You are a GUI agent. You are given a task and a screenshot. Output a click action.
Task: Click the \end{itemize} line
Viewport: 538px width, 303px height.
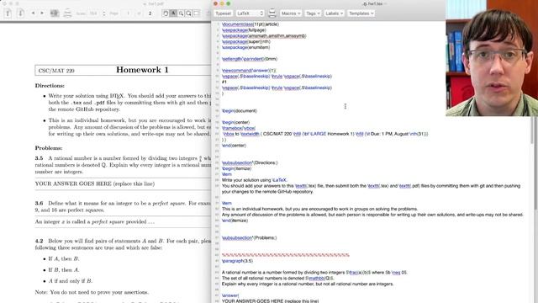pyautogui.click(x=235, y=221)
